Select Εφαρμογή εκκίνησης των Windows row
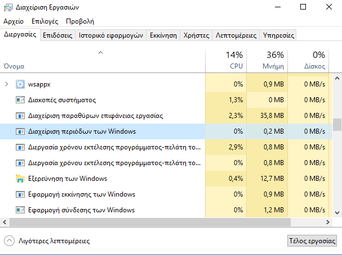 click(x=166, y=194)
